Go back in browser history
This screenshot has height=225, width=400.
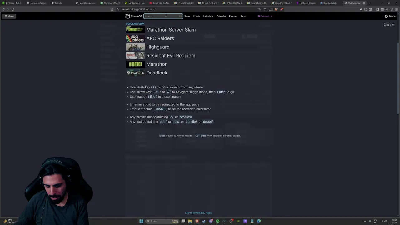3,9
